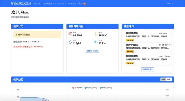The image size is (185, 101).
Task: Click the heart rate icon
Action: tap(70, 34)
